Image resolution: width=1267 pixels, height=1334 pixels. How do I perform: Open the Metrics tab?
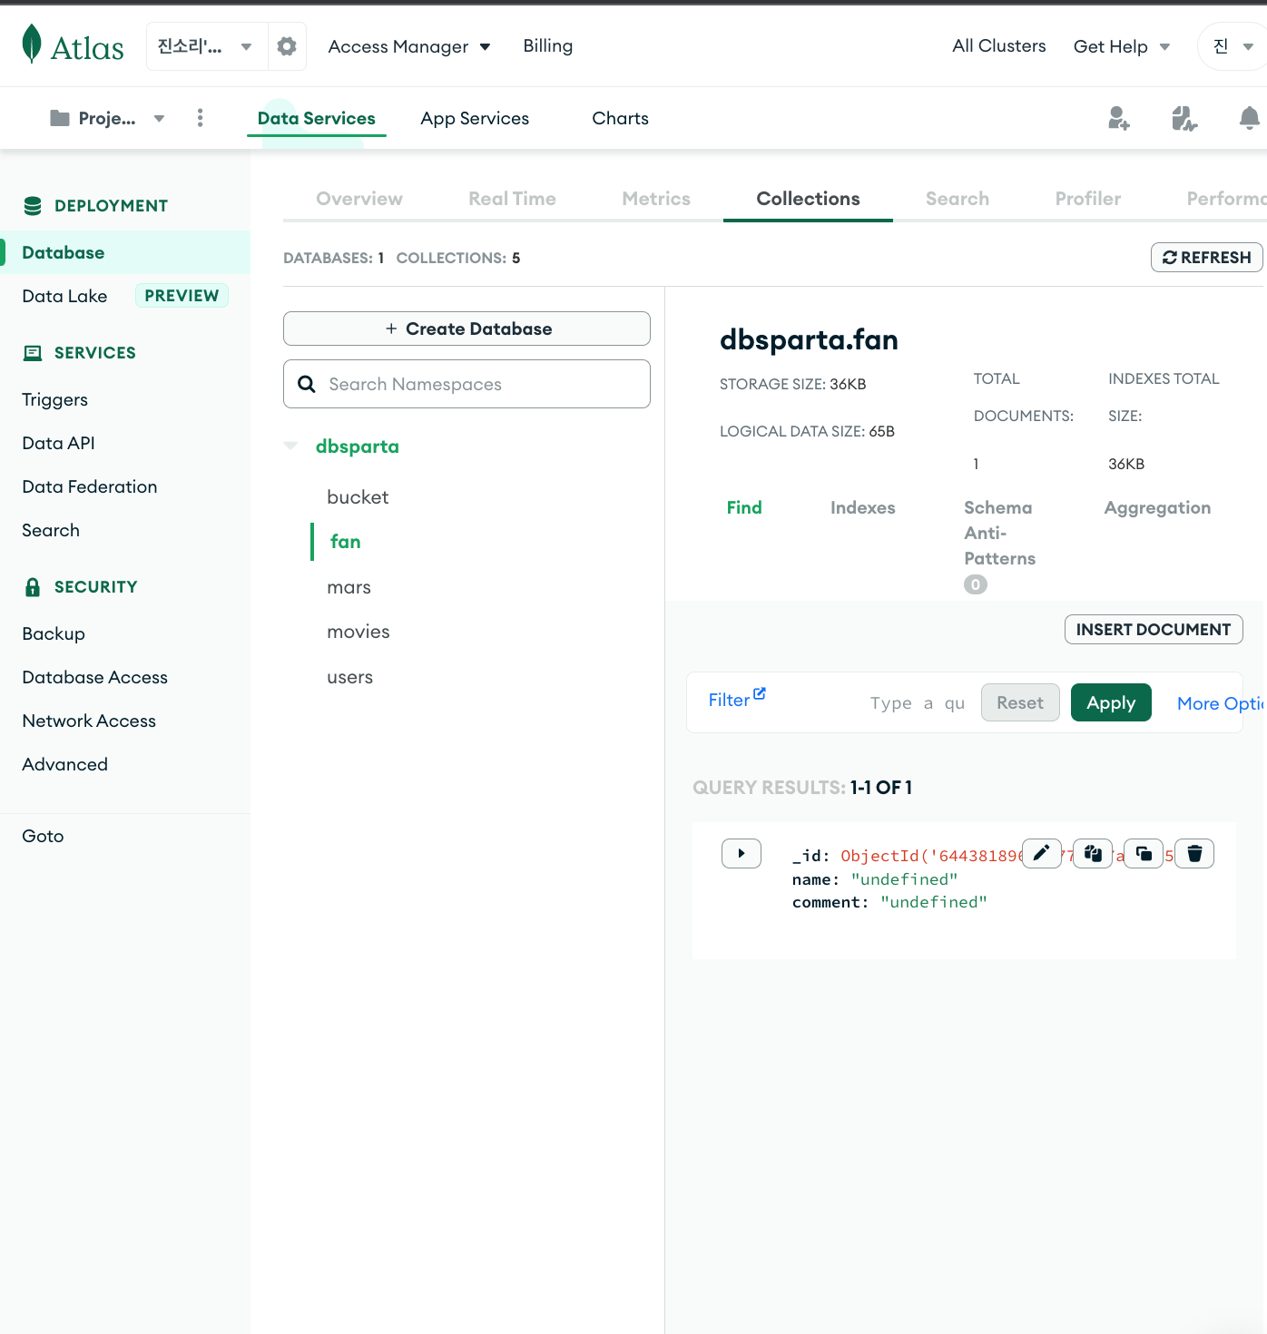coord(656,199)
